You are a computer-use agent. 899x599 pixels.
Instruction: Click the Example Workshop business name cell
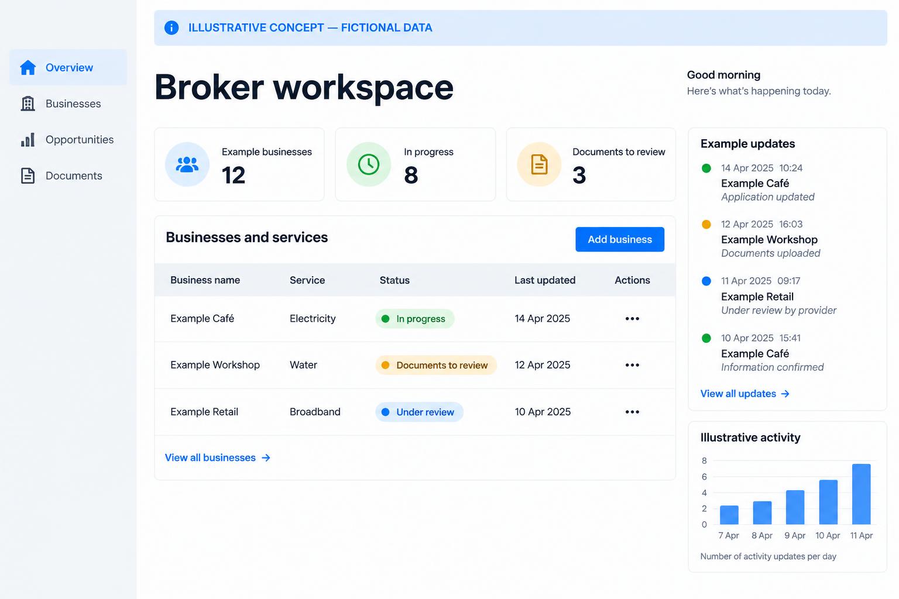pyautogui.click(x=215, y=365)
